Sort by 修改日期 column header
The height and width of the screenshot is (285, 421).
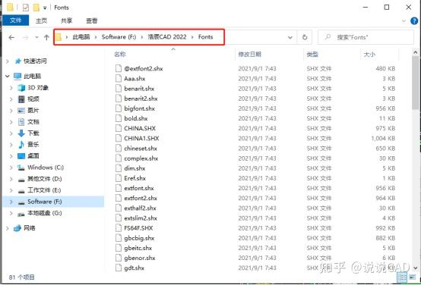(249, 55)
